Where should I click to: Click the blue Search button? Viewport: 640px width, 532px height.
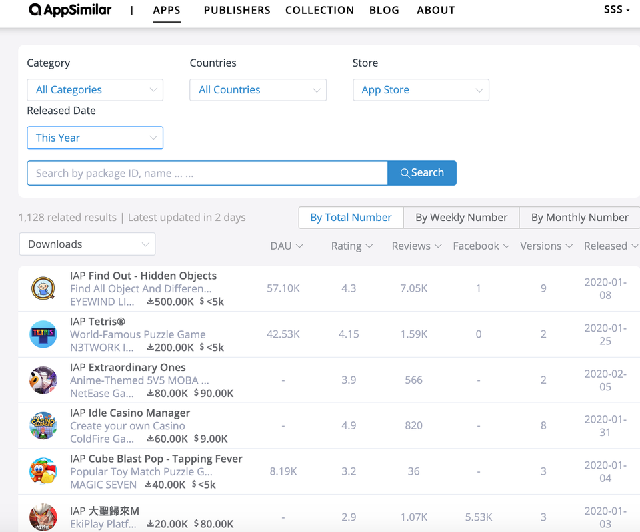click(x=422, y=173)
